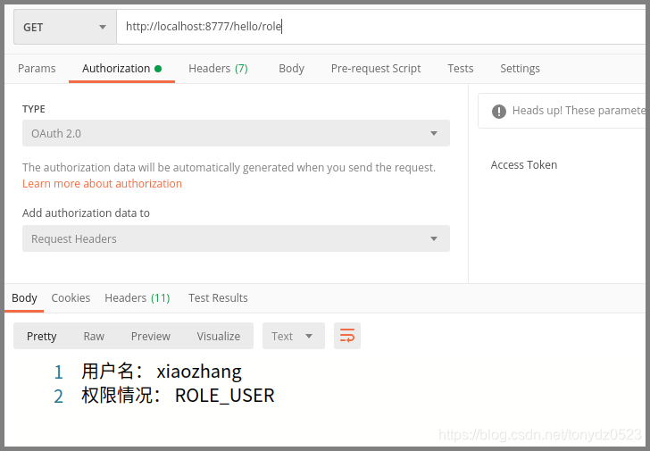Switch response view to Pretty
The height and width of the screenshot is (451, 650).
click(41, 336)
